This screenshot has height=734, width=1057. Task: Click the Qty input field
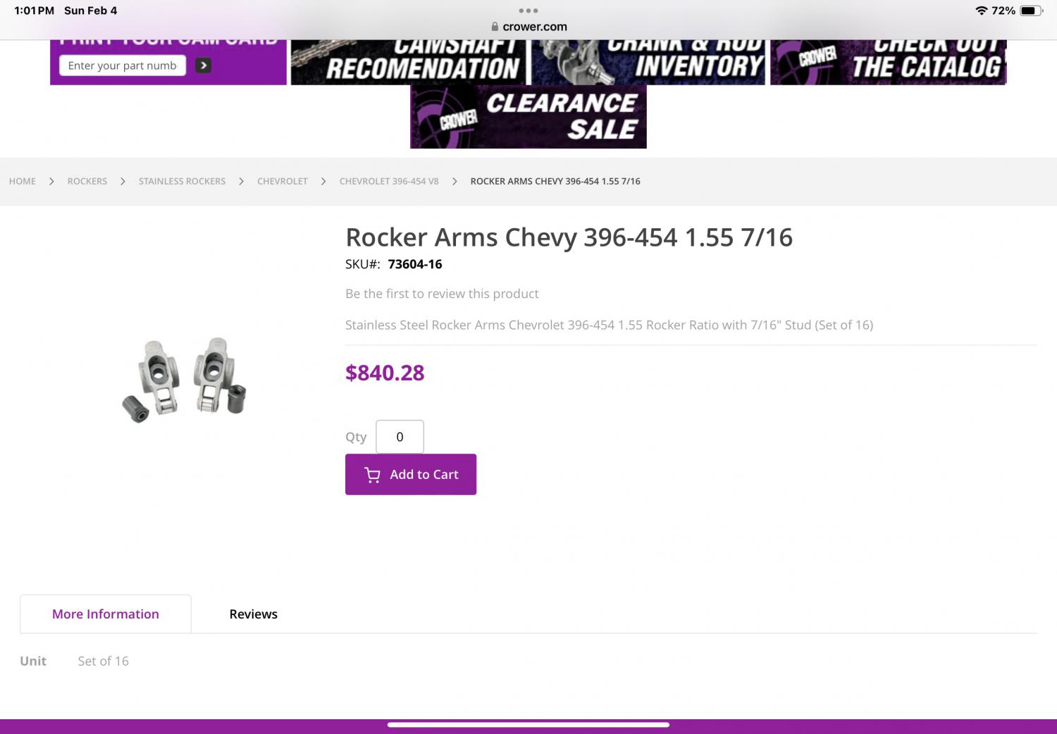(x=400, y=437)
